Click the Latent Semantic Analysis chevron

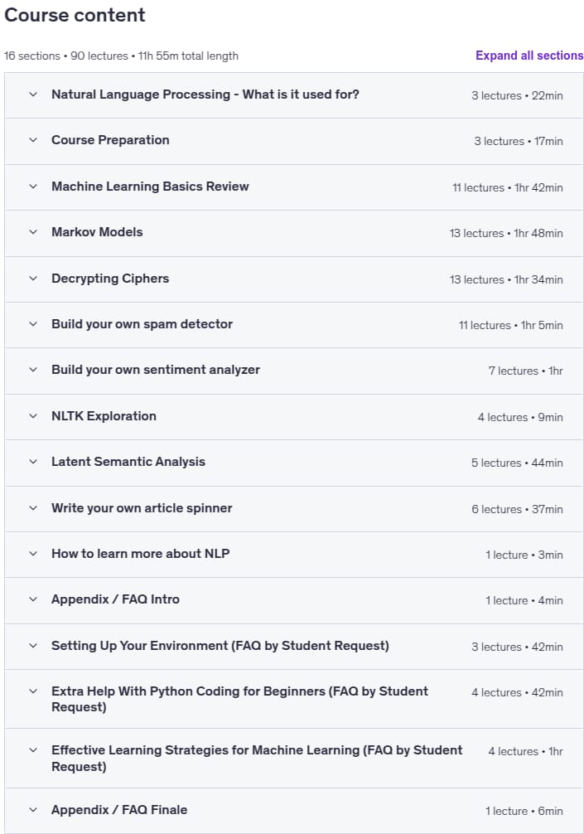pyautogui.click(x=33, y=463)
